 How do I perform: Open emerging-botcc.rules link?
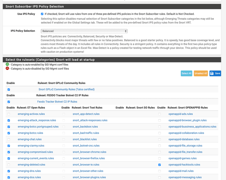point(30,133)
